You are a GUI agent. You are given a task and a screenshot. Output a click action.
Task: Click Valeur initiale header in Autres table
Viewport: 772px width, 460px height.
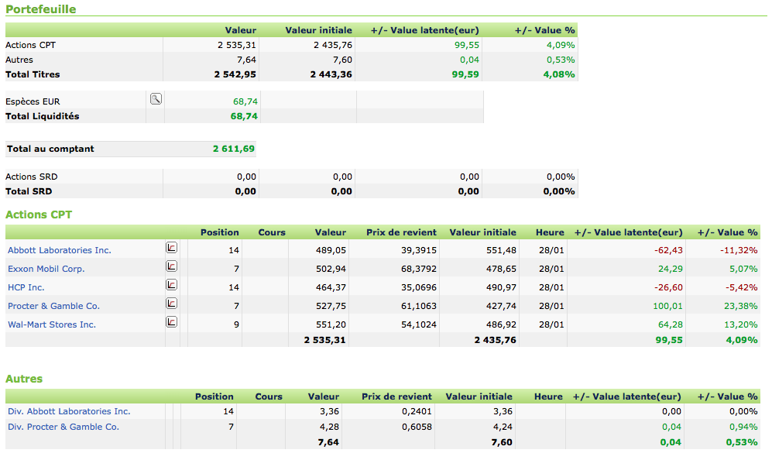point(479,396)
